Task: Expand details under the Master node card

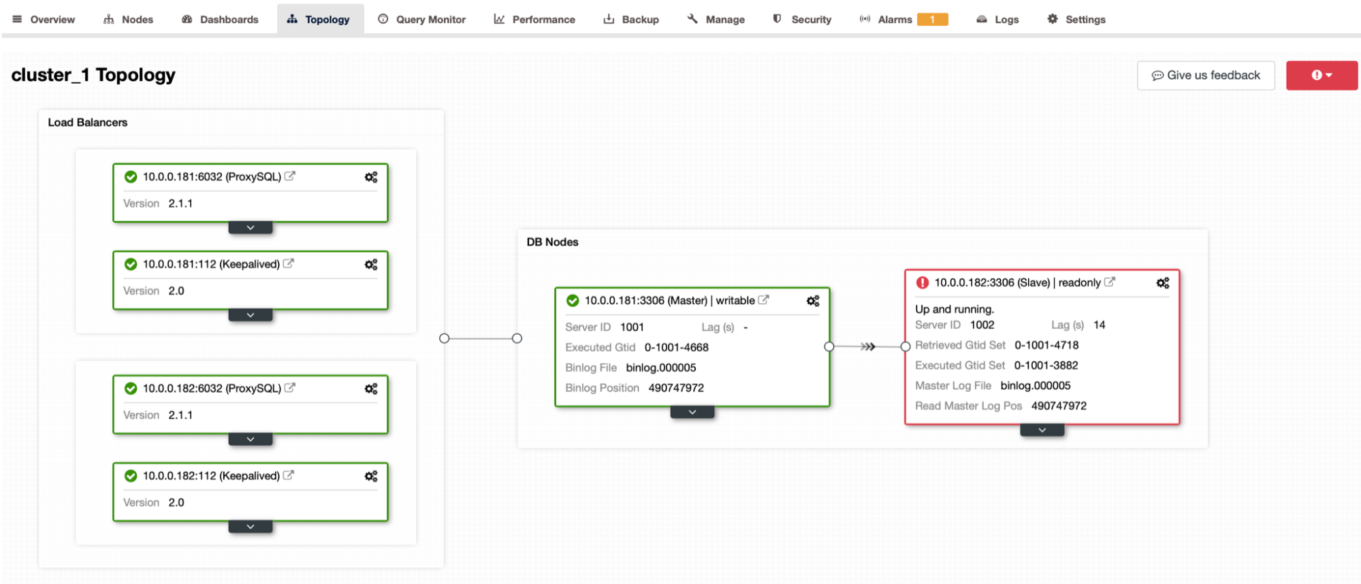Action: (x=692, y=412)
